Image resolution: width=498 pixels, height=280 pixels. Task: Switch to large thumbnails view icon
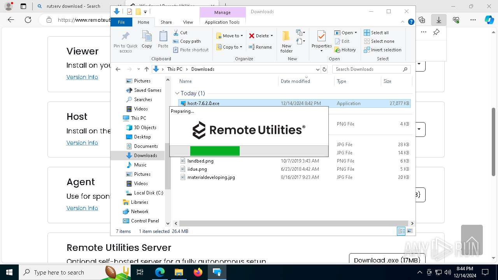(x=409, y=231)
